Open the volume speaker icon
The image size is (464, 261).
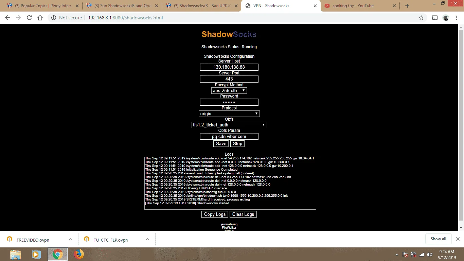[430, 255]
